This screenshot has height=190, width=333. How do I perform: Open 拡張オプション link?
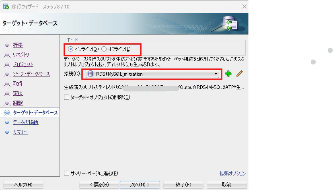232,173
